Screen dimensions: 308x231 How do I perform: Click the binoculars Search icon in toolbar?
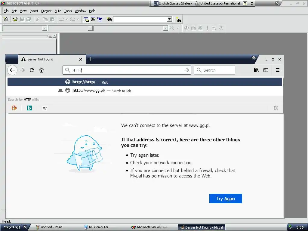pyautogui.click(x=178, y=19)
